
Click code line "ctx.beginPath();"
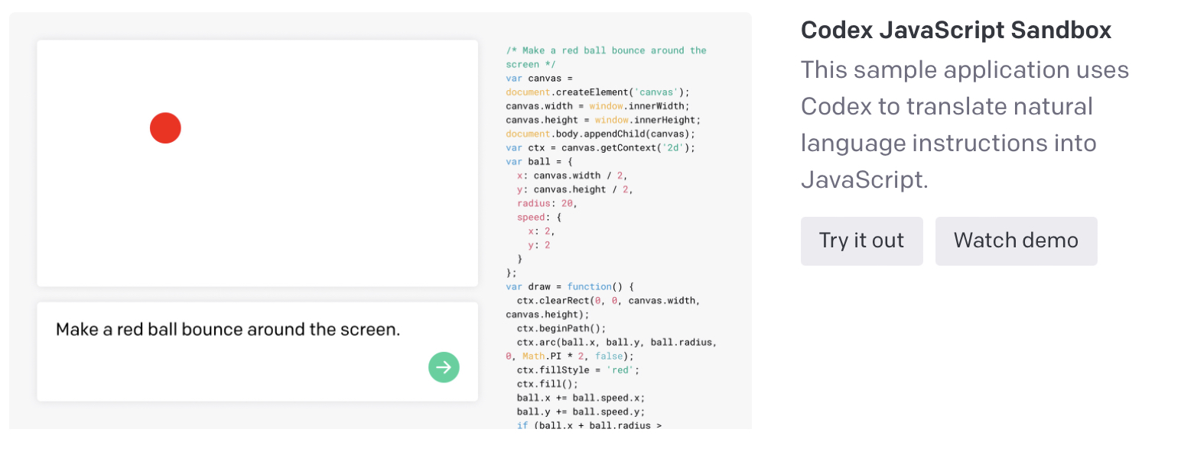(561, 328)
